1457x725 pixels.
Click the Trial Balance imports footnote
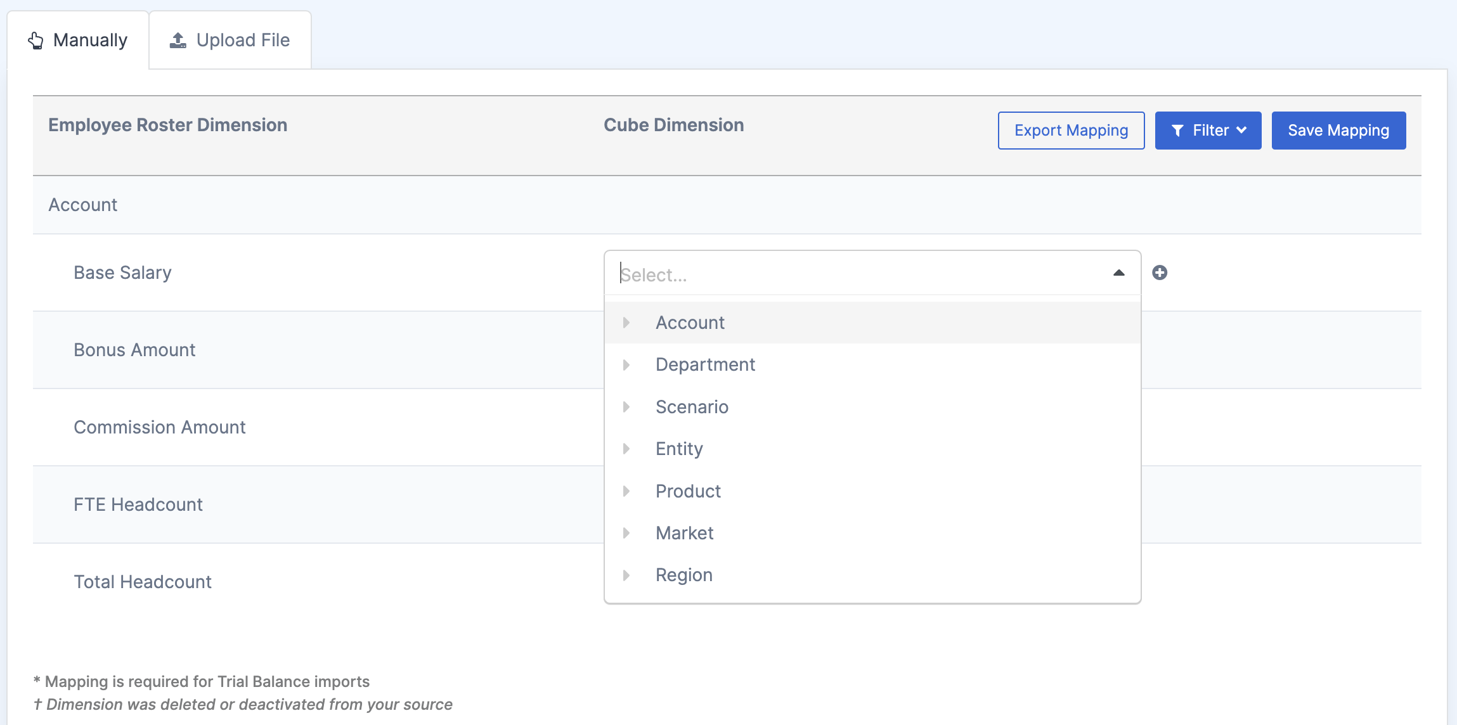201,681
